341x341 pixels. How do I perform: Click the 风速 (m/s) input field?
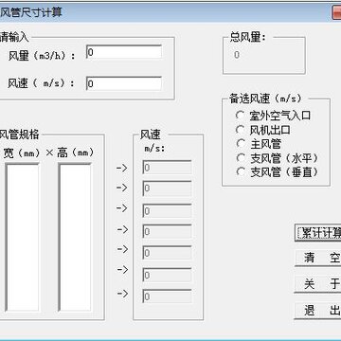pos(124,83)
